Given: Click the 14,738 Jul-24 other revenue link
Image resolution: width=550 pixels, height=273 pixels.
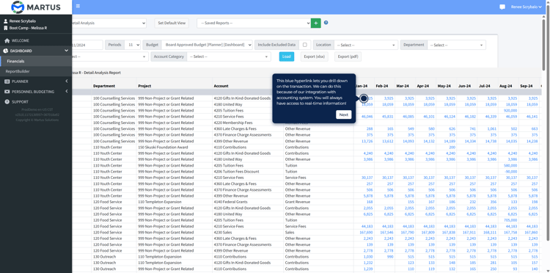Looking at the screenshot, I should (x=491, y=141).
